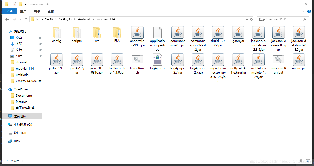314x166 pixels.
Task: Select json-20160810.jar file
Action: click(97, 64)
